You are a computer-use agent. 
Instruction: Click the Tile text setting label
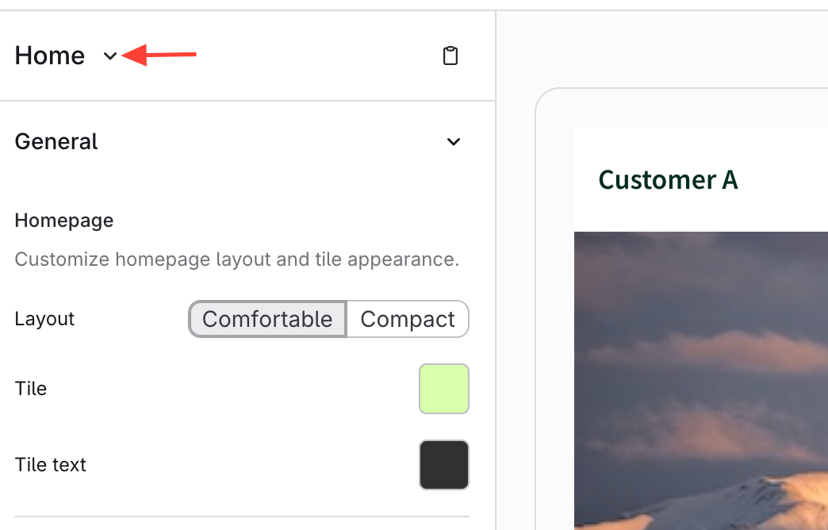pyautogui.click(x=51, y=465)
